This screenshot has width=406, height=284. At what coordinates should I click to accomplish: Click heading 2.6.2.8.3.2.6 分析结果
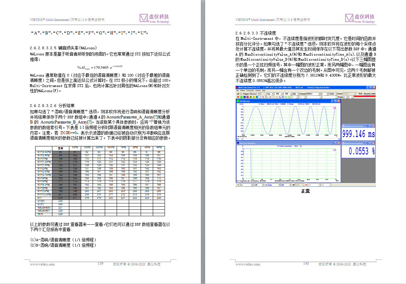[x=52, y=106]
